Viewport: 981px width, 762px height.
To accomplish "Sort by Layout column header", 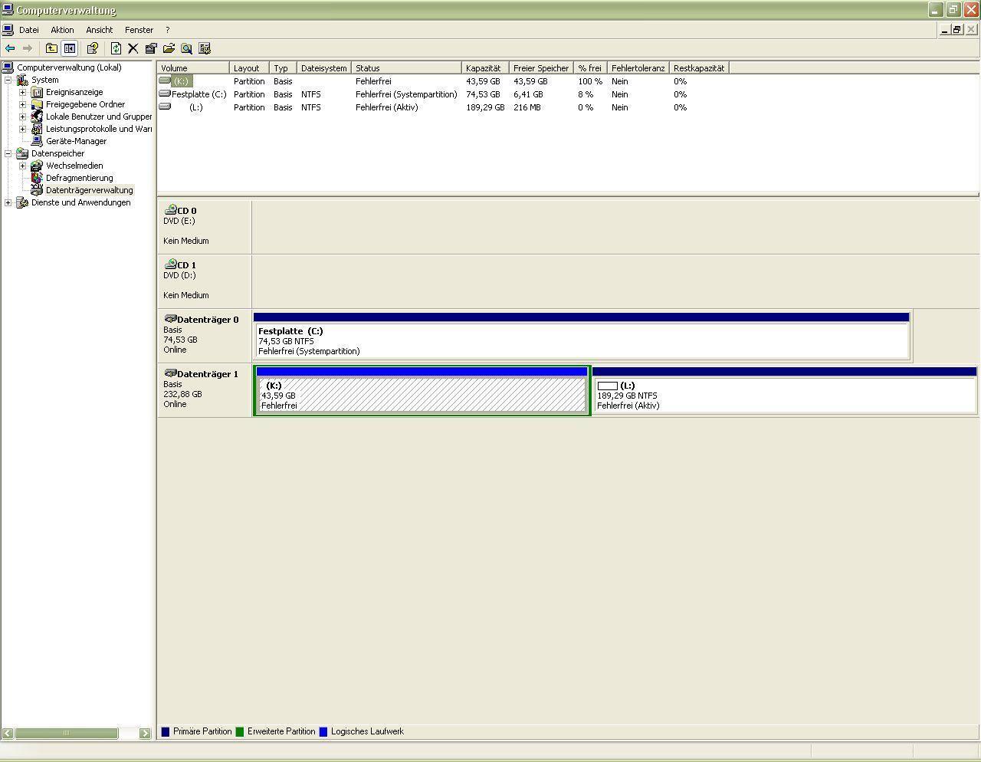I will (249, 68).
